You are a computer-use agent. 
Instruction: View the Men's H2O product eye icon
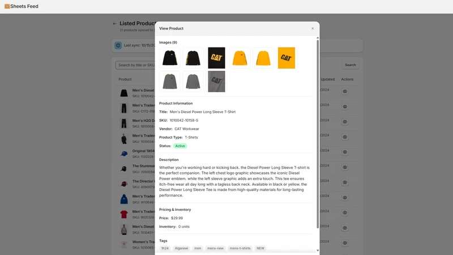pyautogui.click(x=345, y=122)
